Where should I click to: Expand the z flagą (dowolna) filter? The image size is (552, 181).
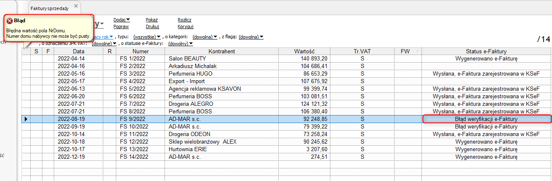pos(251,37)
